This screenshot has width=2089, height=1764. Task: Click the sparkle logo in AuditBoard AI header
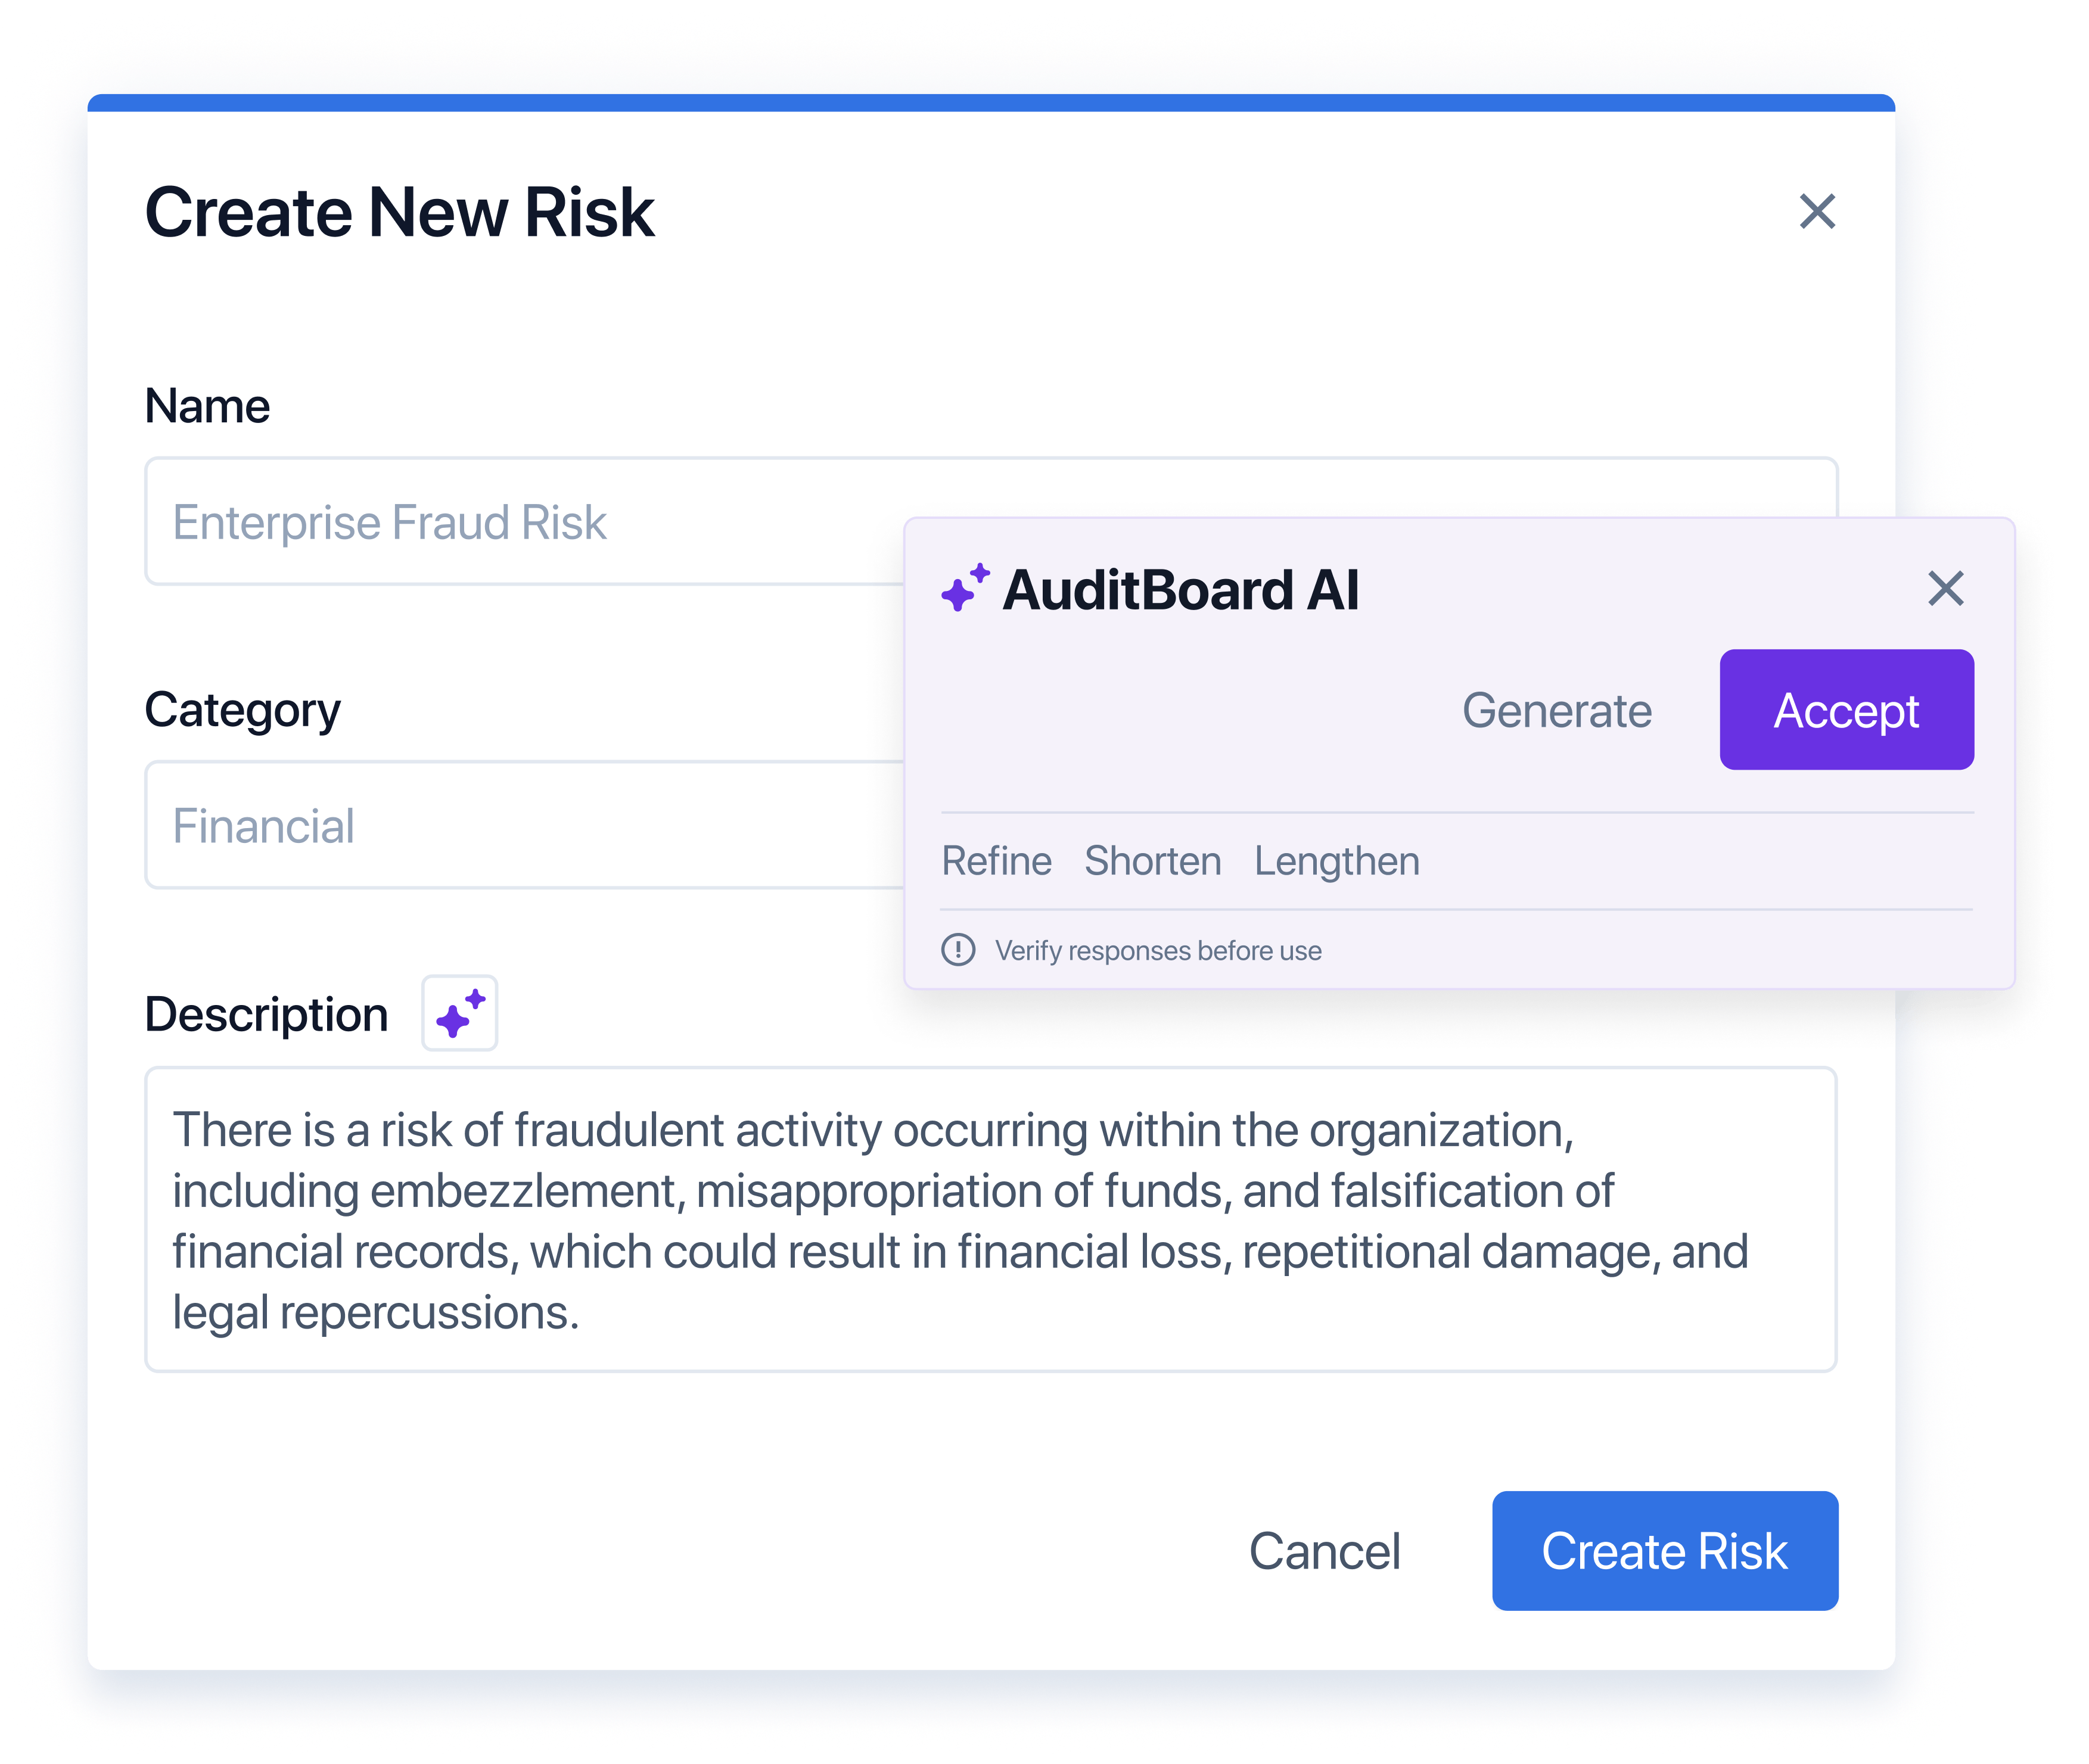point(965,588)
